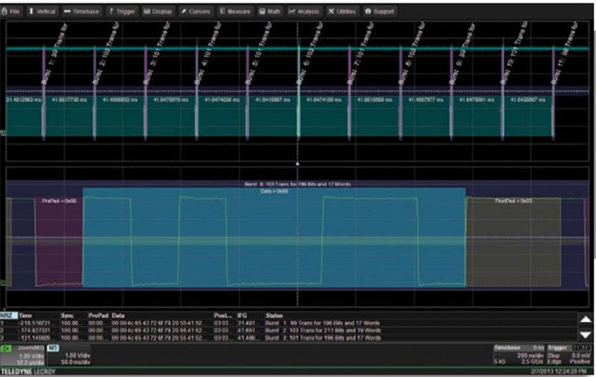Click Status 'Burst 2: 103 Trans for 211 Bits' cell
596x377 pixels.
[x=323, y=330]
